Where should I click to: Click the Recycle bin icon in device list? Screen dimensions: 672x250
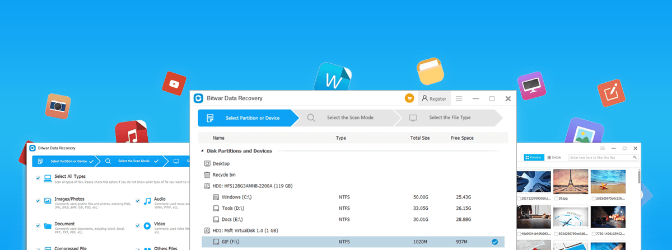tap(207, 174)
